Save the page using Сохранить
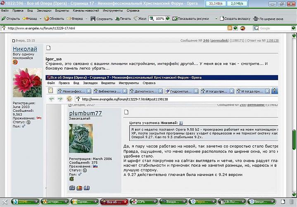The image size is (297, 207). click(x=101, y=19)
